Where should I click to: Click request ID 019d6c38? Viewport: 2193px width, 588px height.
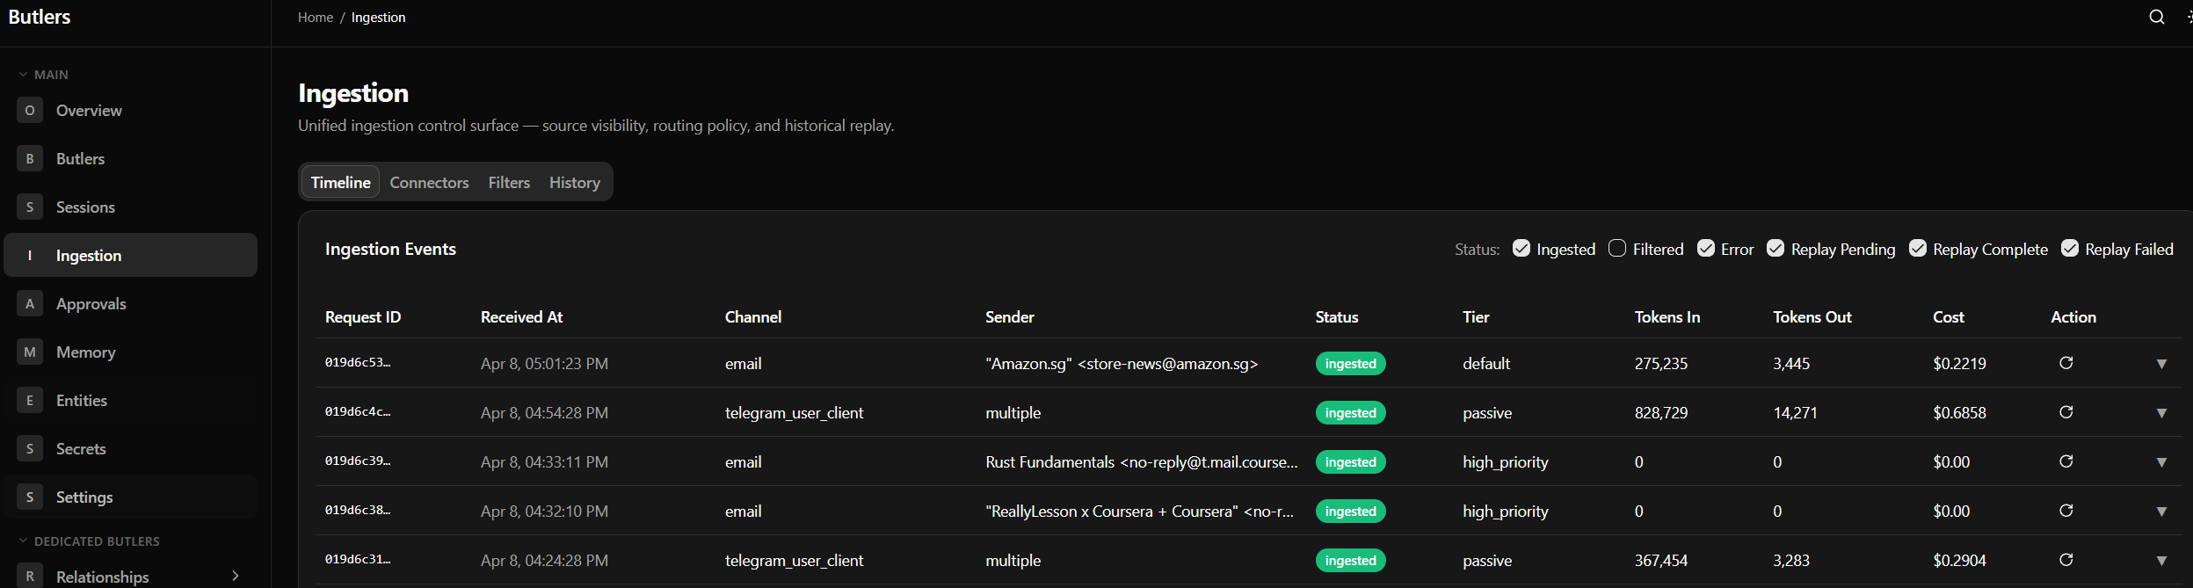358,510
